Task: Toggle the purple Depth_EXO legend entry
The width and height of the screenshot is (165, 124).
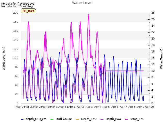Action: pos(111,119)
